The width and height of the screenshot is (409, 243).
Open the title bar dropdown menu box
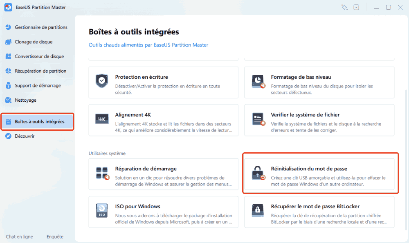coord(356,7)
